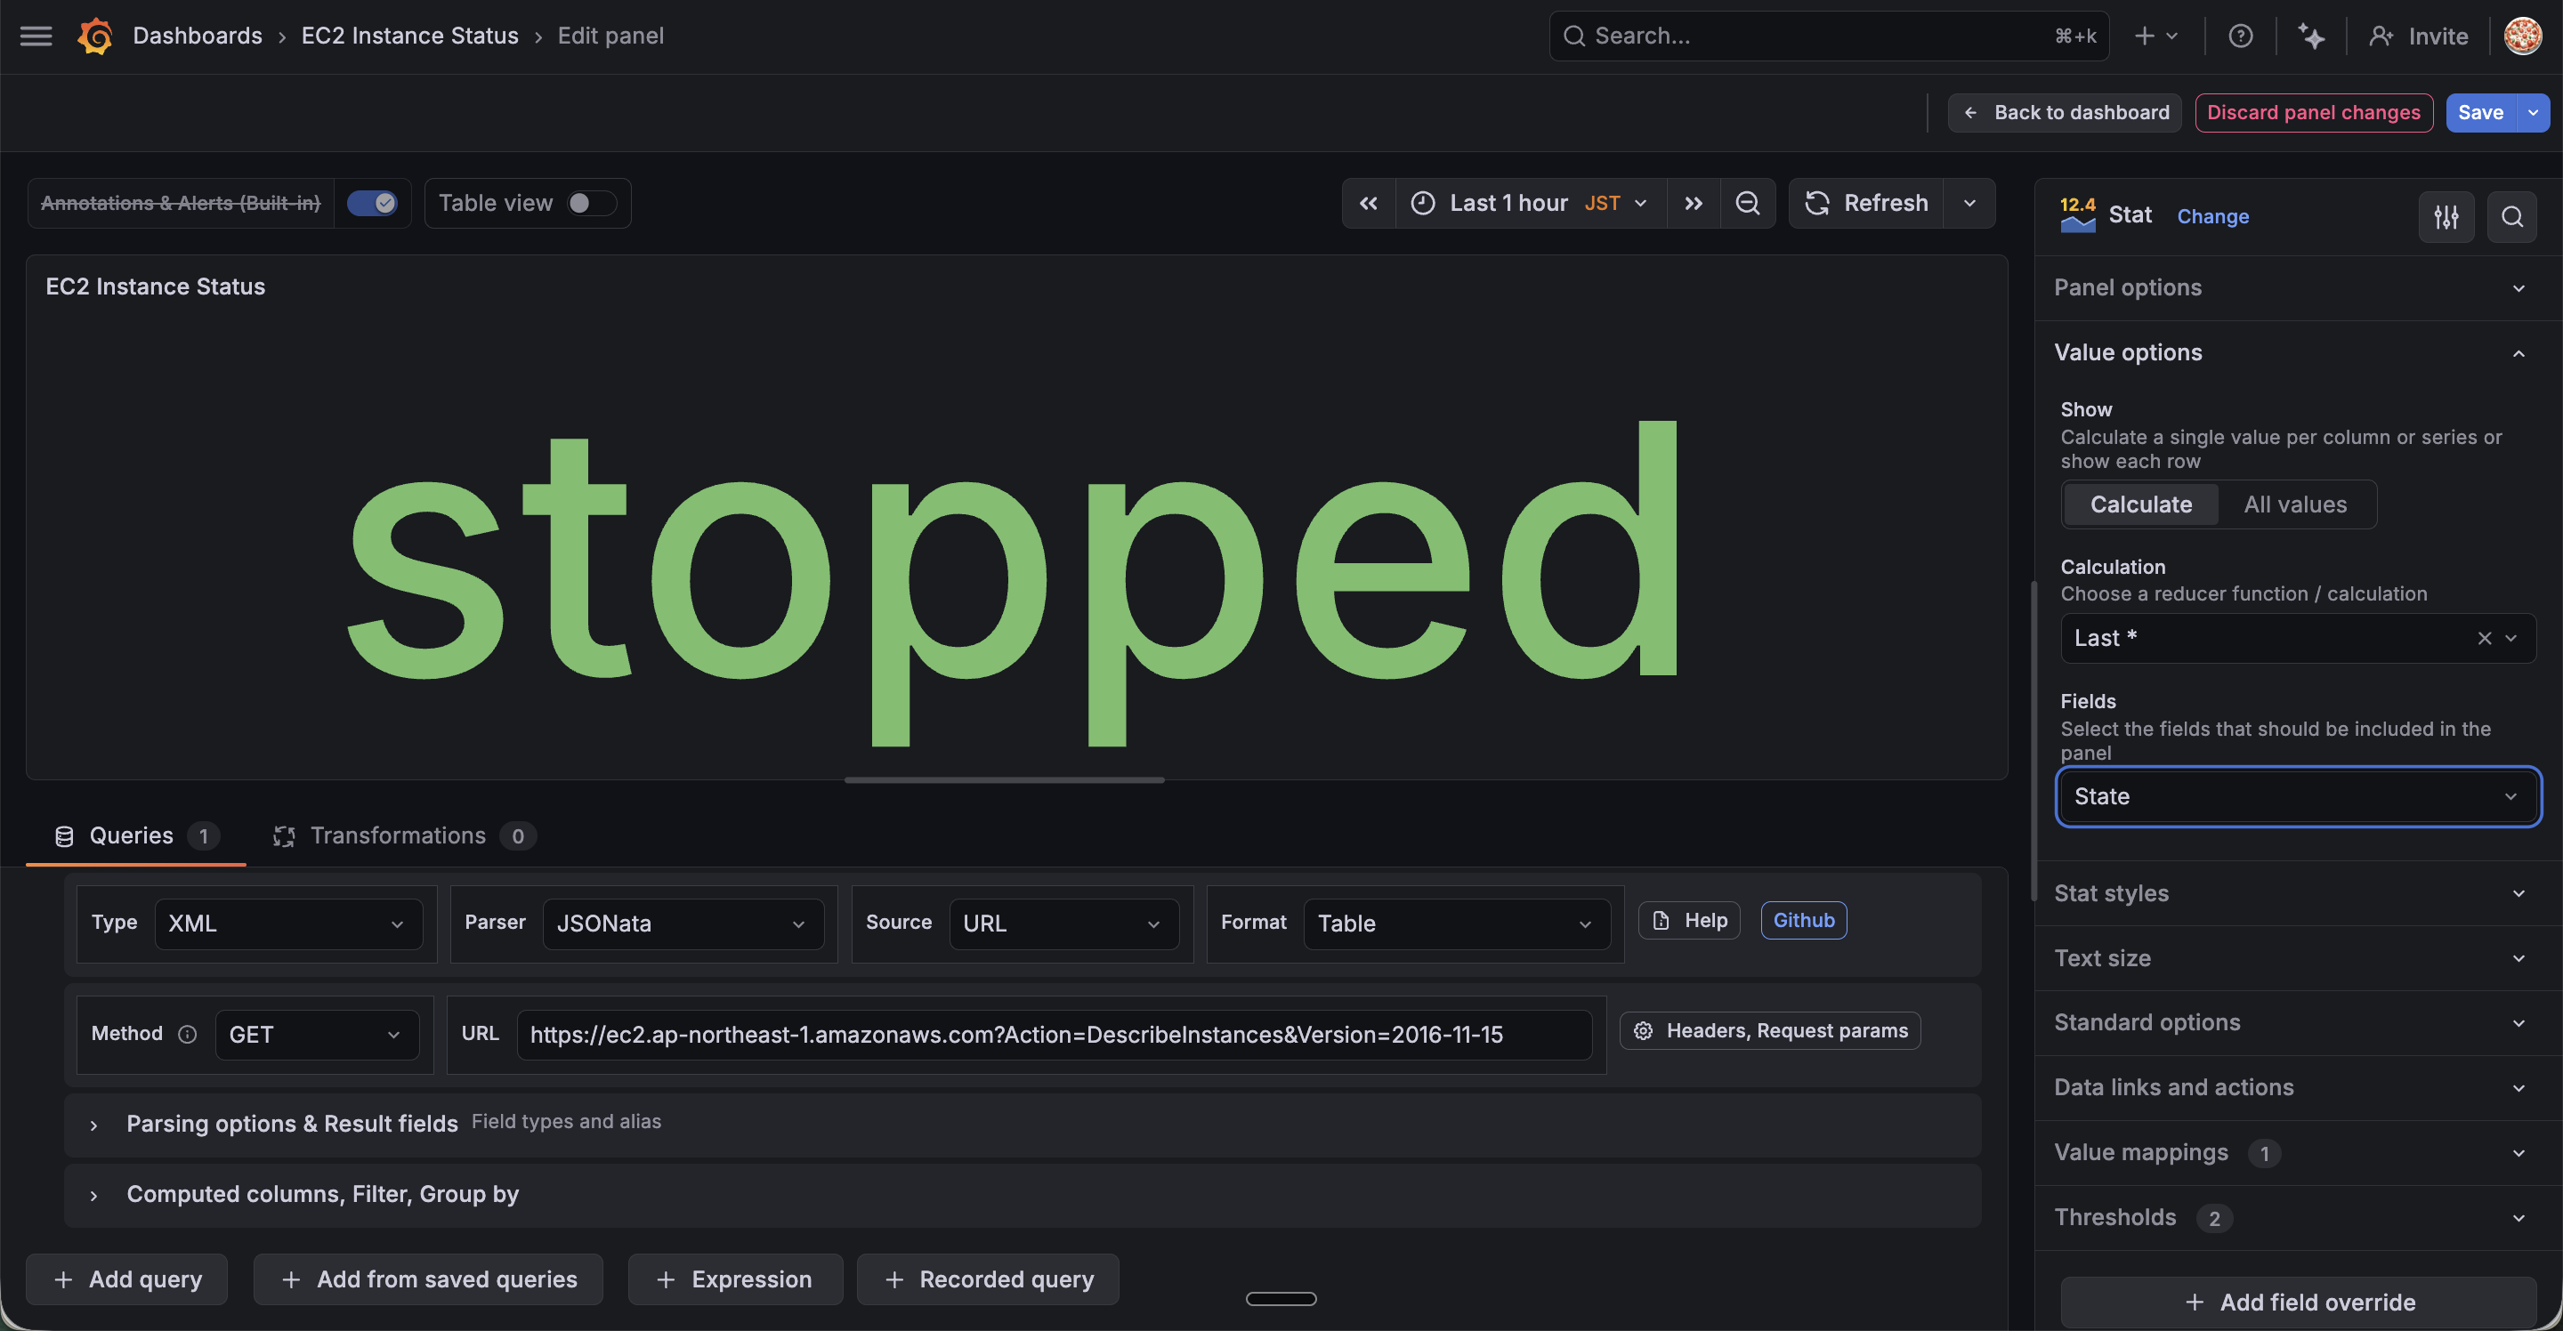Click the options sliders icon near Stat

[2446, 216]
